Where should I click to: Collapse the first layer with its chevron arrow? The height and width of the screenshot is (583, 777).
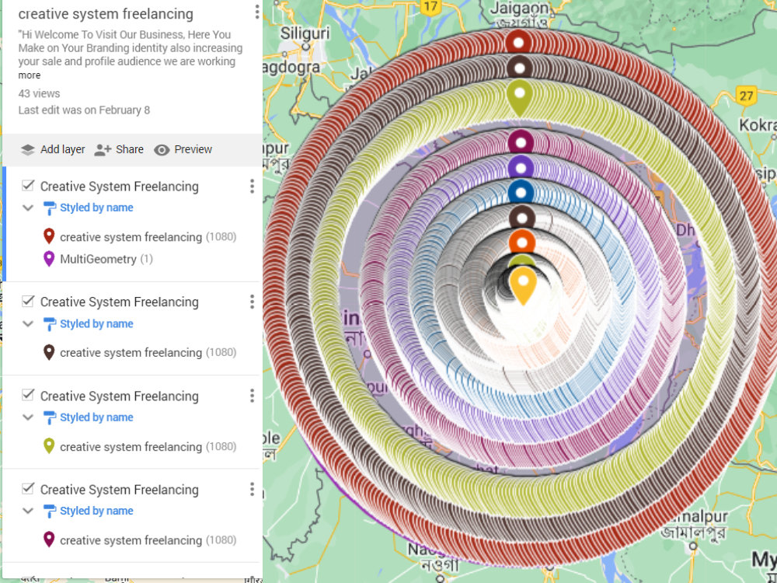click(x=27, y=208)
